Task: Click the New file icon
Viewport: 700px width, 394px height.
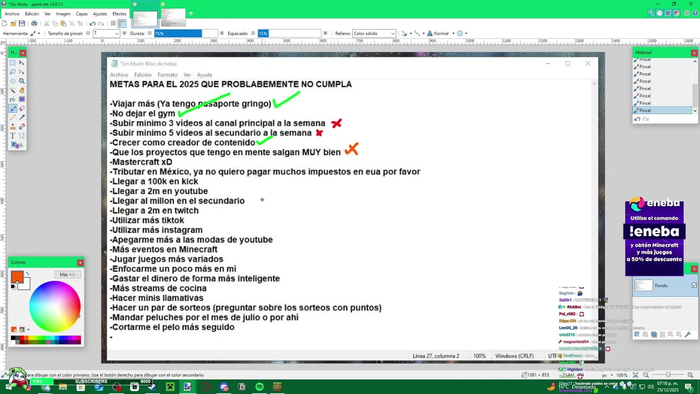Action: point(5,24)
